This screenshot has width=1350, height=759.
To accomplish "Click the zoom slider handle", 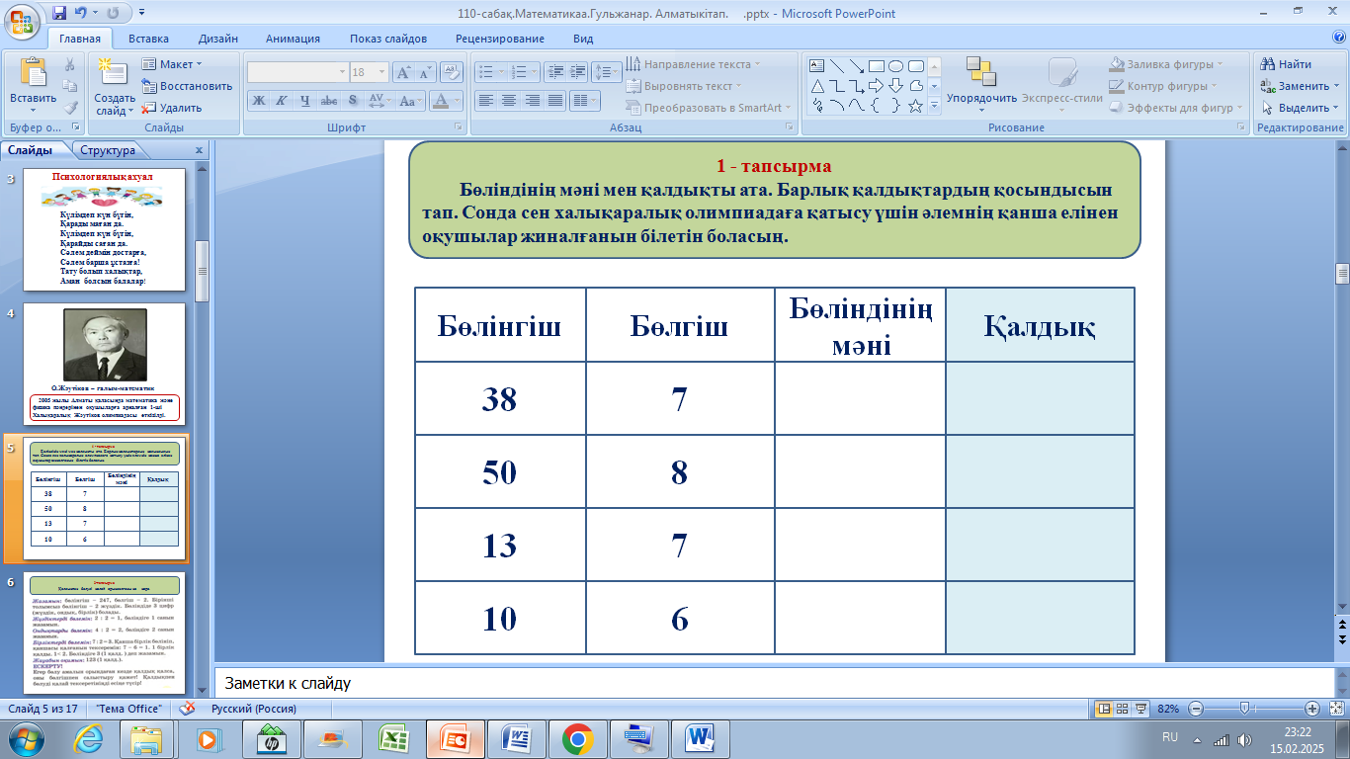I will point(1245,709).
